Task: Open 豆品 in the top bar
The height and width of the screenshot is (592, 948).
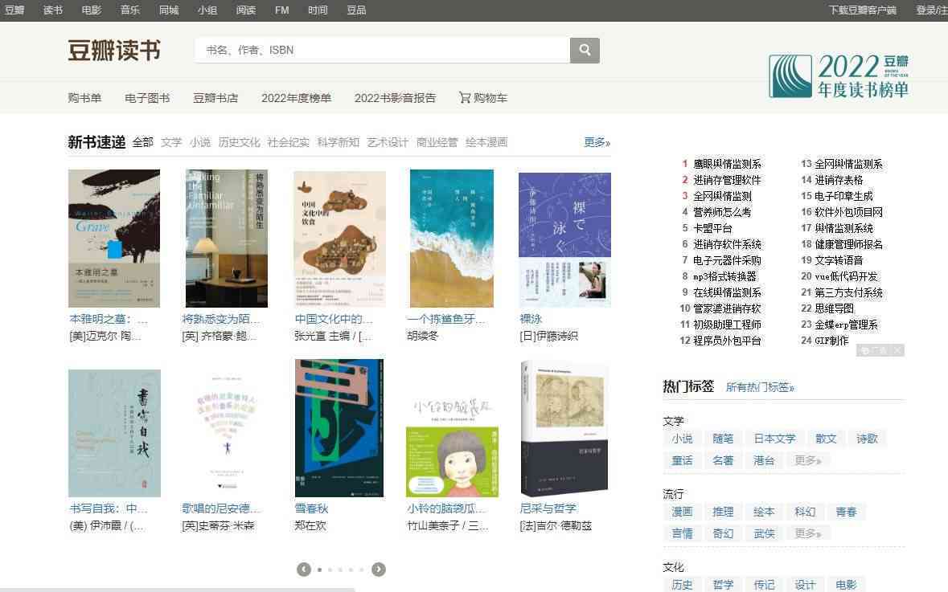Action: 356,10
